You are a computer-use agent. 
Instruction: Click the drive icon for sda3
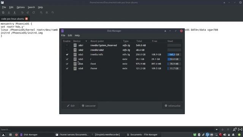(75, 54)
